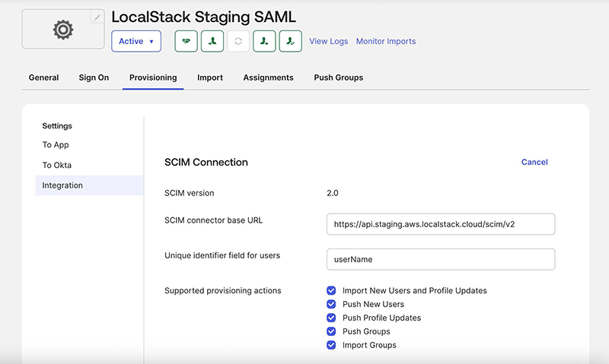
Task: Open Monitor Imports link
Action: pos(386,41)
